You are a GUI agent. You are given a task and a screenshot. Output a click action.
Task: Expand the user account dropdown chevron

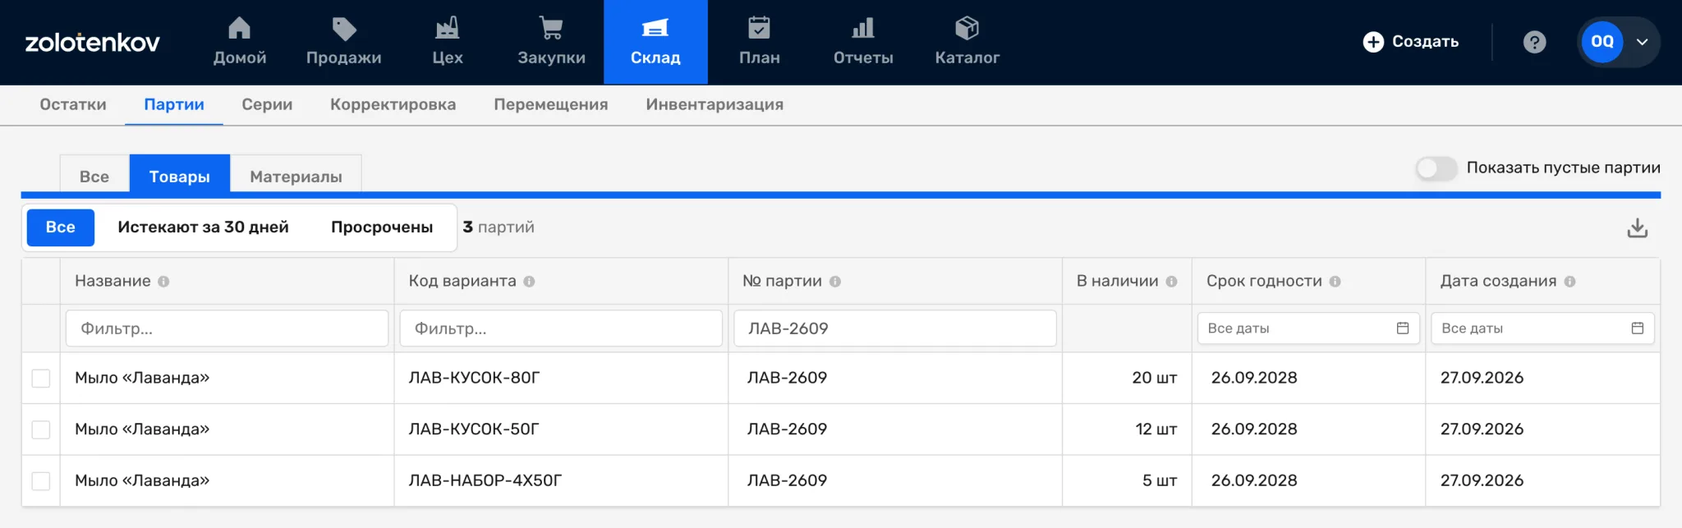click(1642, 42)
